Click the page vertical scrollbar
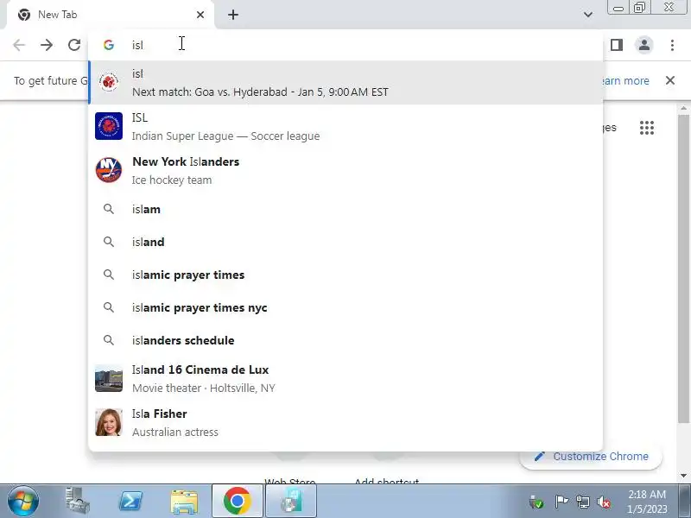The image size is (691, 518). coord(683,268)
